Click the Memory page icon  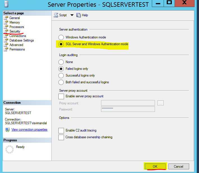coord(6,22)
